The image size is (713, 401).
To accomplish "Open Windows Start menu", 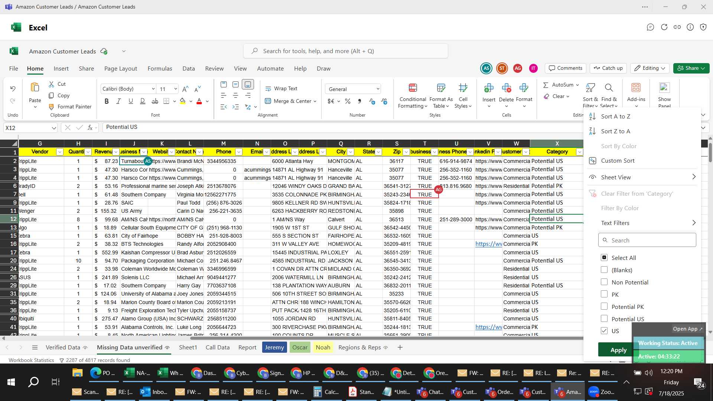I will click(x=11, y=382).
